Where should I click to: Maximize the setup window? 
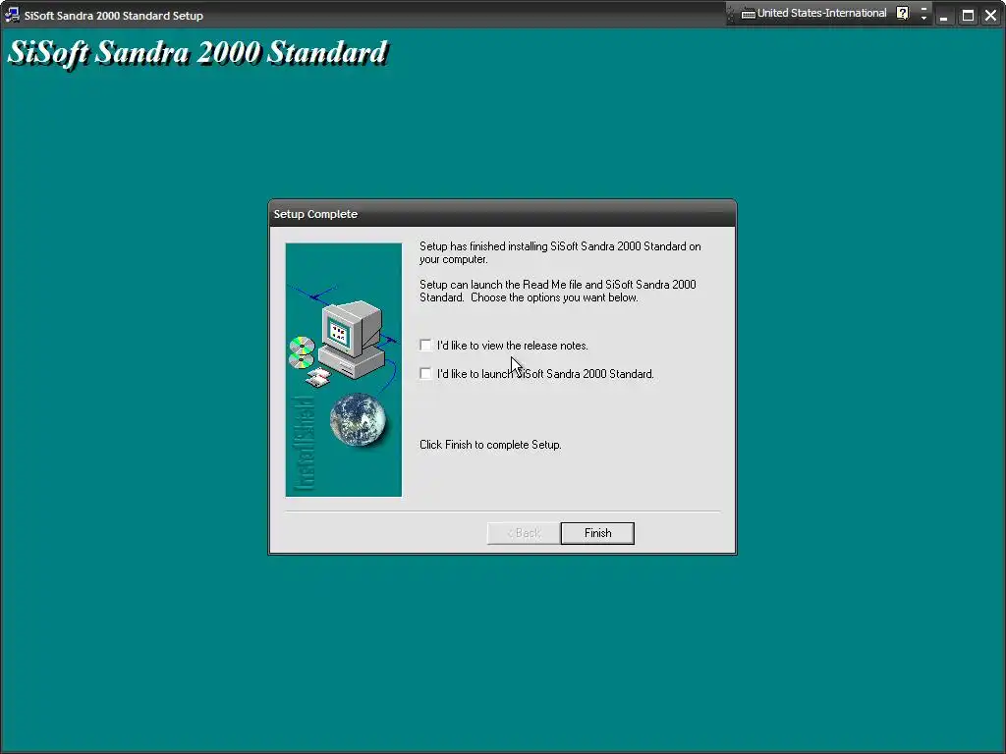pos(968,16)
